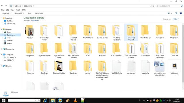This screenshot has height=103, width=184.
Task: Open the Help menu
Action: pos(24,10)
